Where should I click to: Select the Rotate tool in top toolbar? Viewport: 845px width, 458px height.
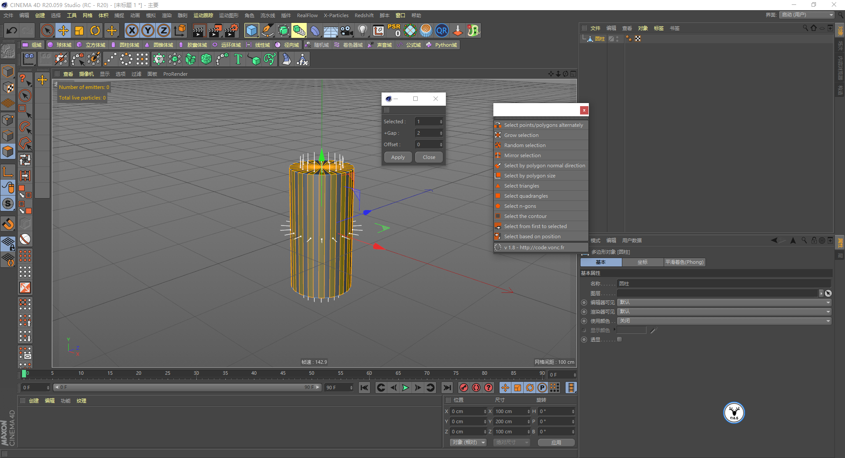(x=95, y=30)
